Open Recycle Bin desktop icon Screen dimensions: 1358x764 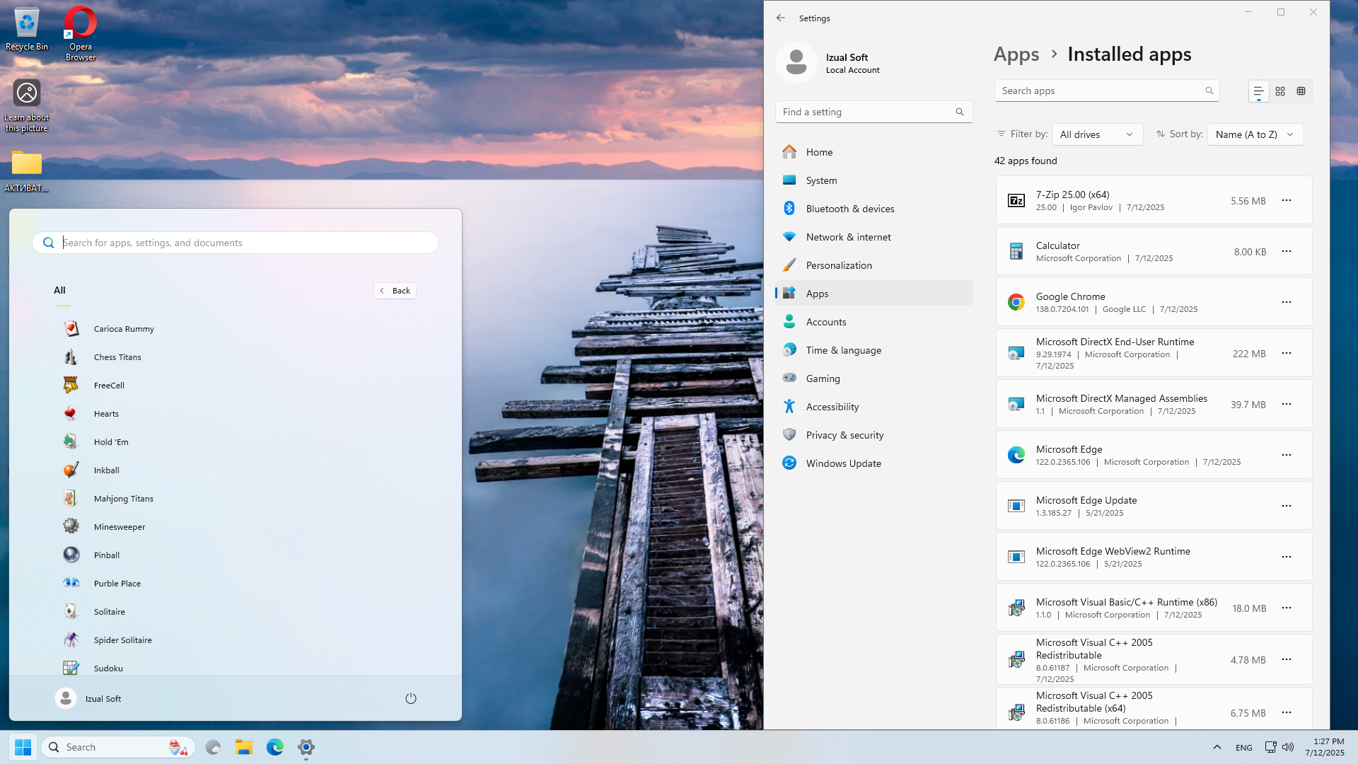[27, 29]
